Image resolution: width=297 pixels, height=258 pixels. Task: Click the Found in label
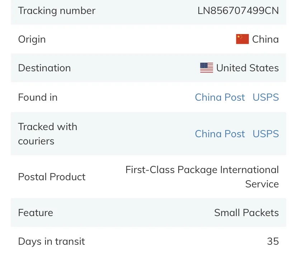pyautogui.click(x=38, y=97)
